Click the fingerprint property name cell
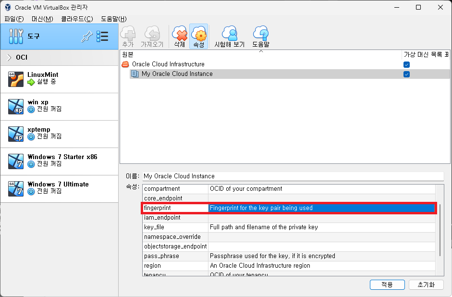The height and width of the screenshot is (297, 452). [175, 208]
